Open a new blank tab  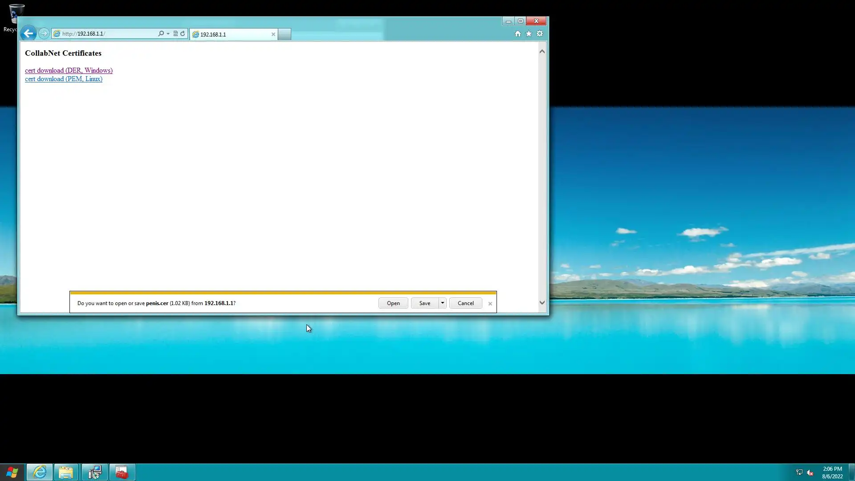(x=285, y=34)
